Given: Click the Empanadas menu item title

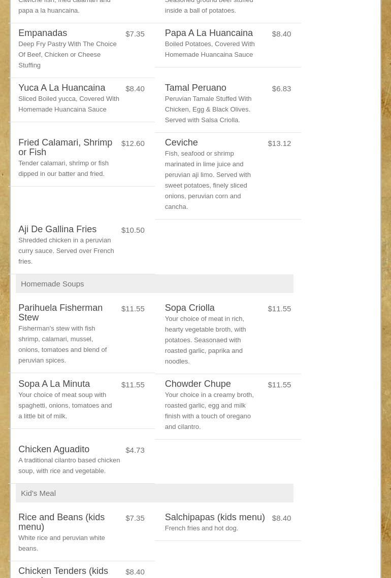Looking at the screenshot, I should [x=43, y=33].
